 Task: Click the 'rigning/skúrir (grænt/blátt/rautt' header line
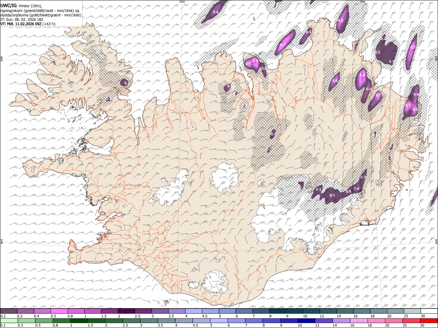pyautogui.click(x=41, y=11)
